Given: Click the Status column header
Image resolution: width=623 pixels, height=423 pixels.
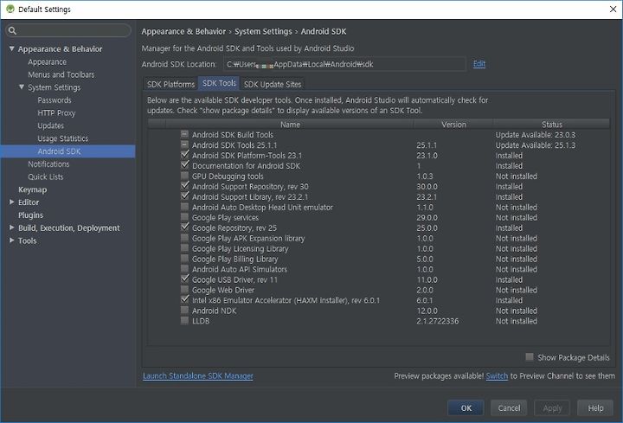Looking at the screenshot, I should tap(551, 125).
